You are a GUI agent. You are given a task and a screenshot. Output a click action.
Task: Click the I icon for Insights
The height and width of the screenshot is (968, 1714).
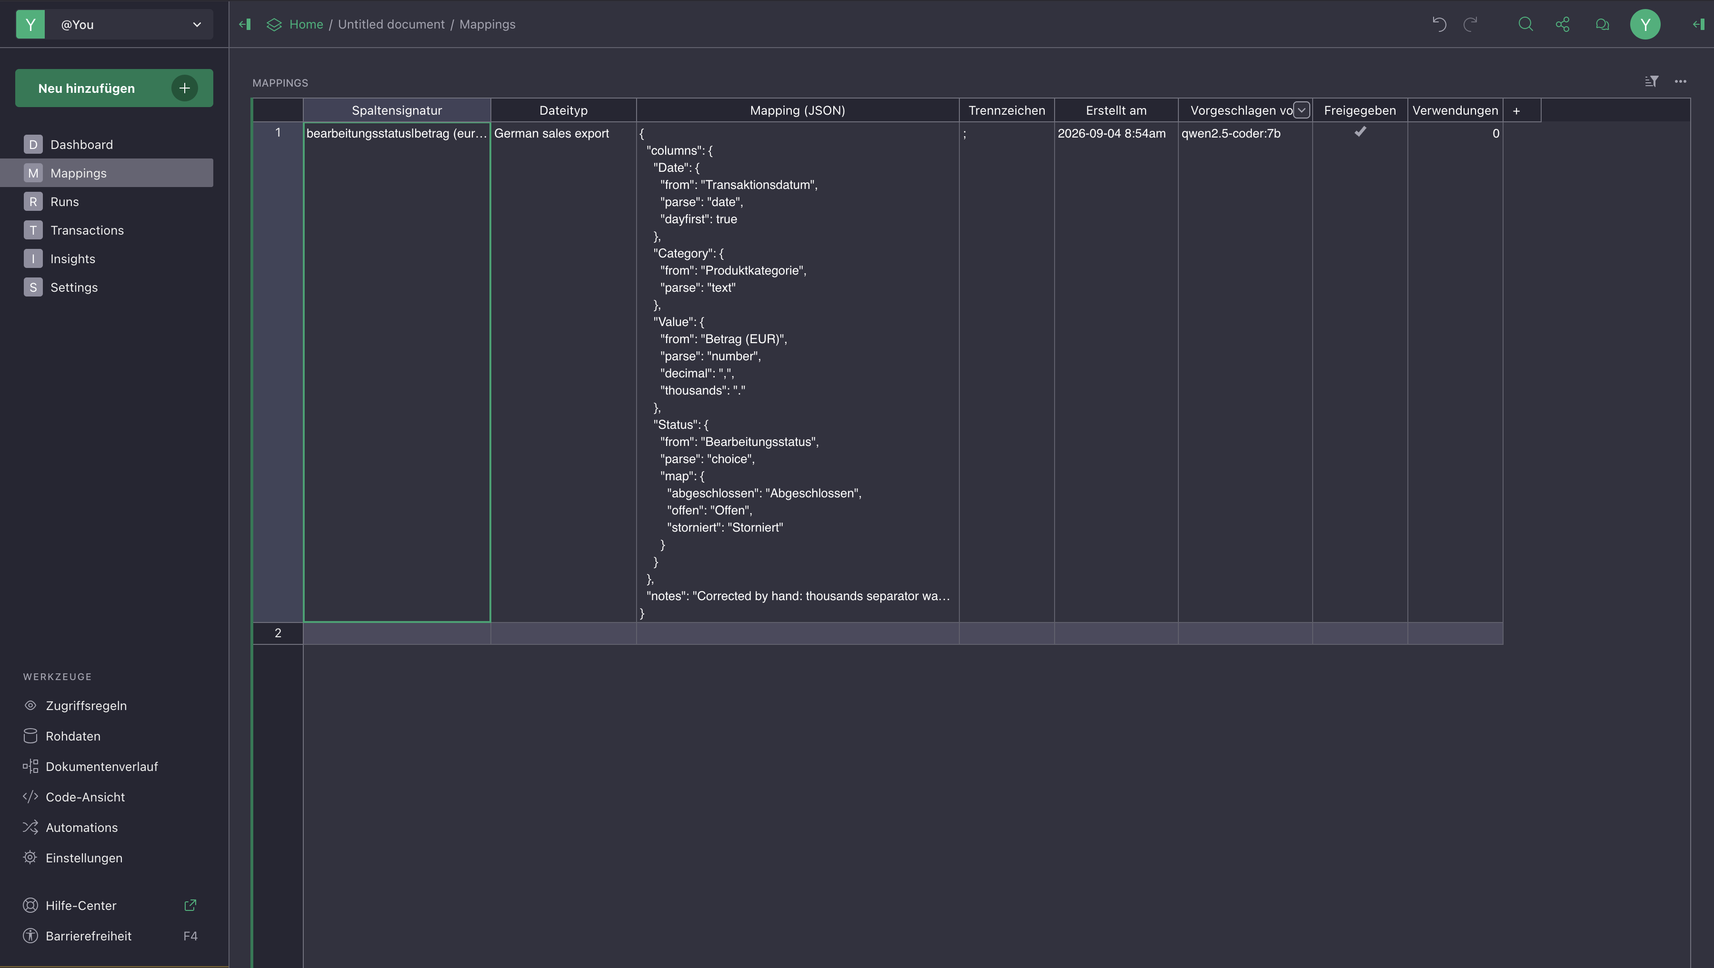(x=33, y=259)
